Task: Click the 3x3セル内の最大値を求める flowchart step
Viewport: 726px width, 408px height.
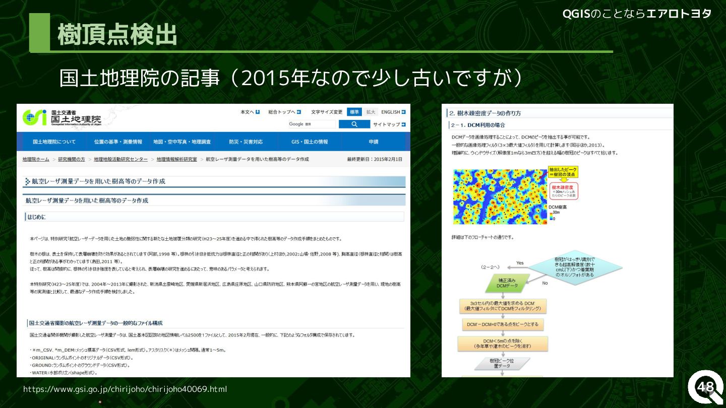Action: point(503,306)
